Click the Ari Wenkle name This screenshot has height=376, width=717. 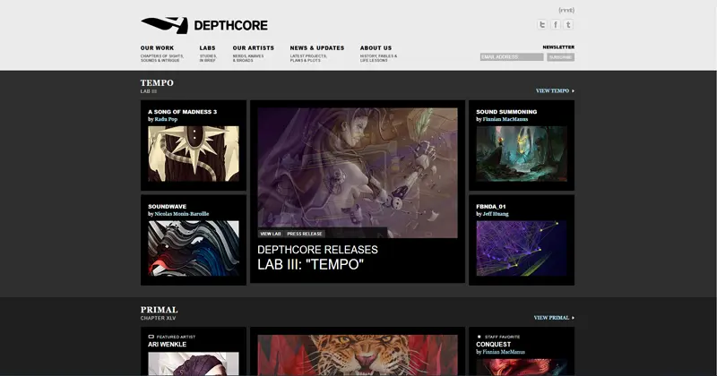click(x=167, y=345)
